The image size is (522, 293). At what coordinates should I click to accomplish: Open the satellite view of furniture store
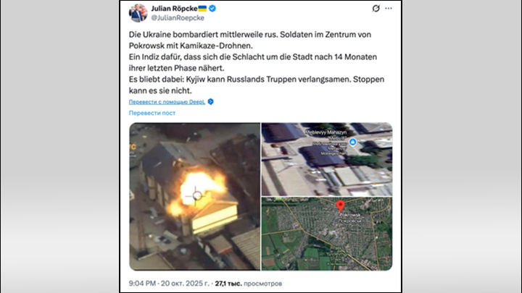coord(327,159)
